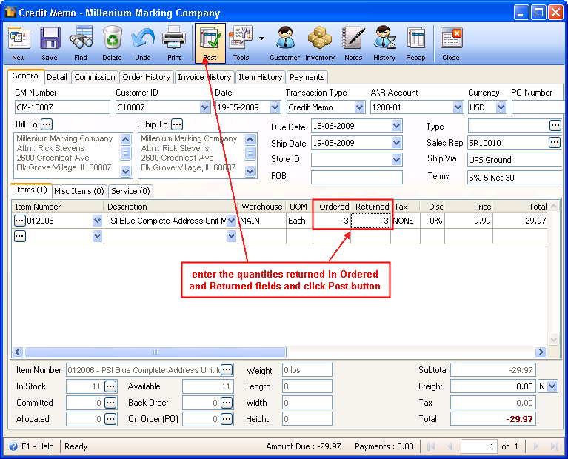
Task: Select the Service (0) tab
Action: [130, 191]
